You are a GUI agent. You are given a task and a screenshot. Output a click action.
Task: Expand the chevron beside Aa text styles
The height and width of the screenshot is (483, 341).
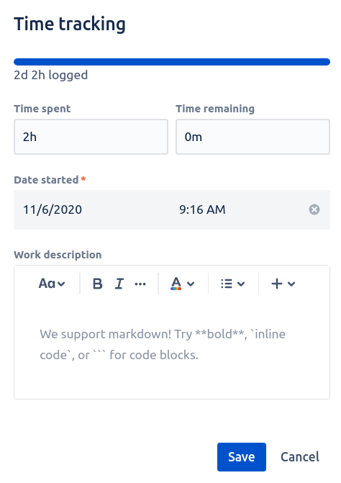click(x=61, y=284)
